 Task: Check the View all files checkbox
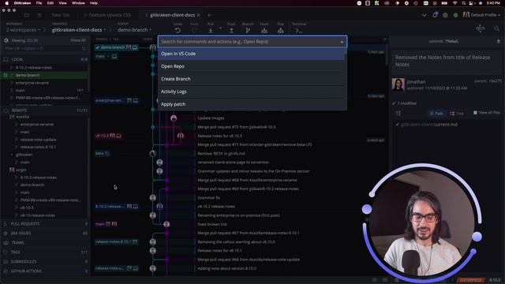[475, 113]
